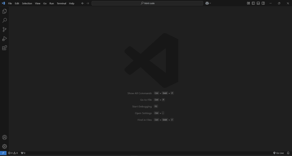Image resolution: width=292 pixels, height=156 pixels.
Task: Click the 'Open Settings' text
Action: pos(143,113)
